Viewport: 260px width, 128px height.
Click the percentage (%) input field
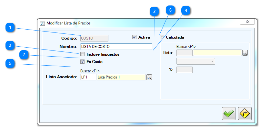(185, 70)
